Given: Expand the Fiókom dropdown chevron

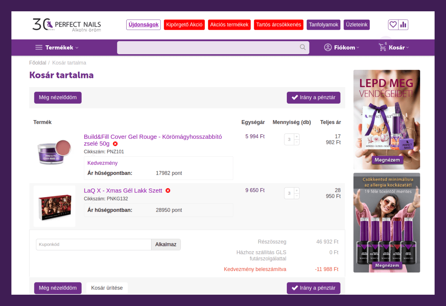Looking at the screenshot, I should pyautogui.click(x=358, y=48).
